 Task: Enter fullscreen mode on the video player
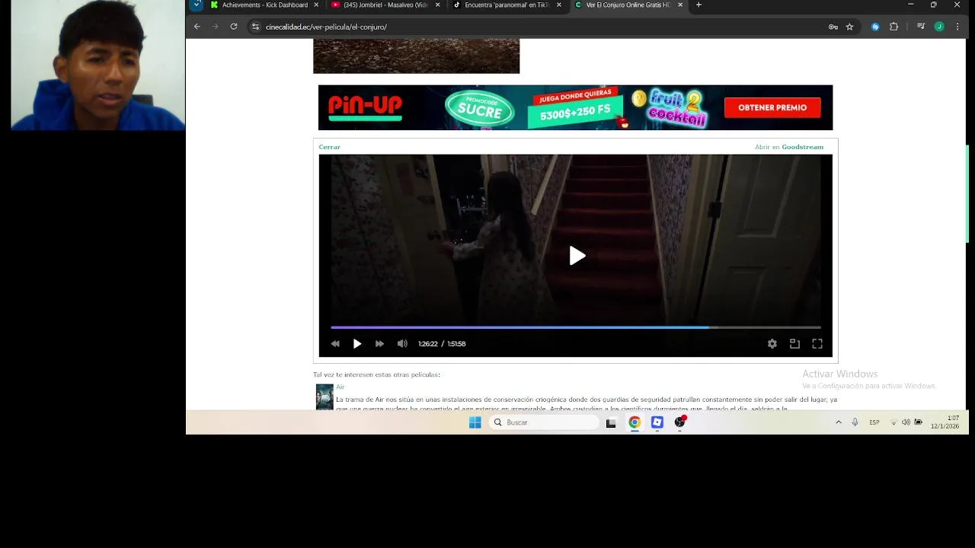[817, 344]
